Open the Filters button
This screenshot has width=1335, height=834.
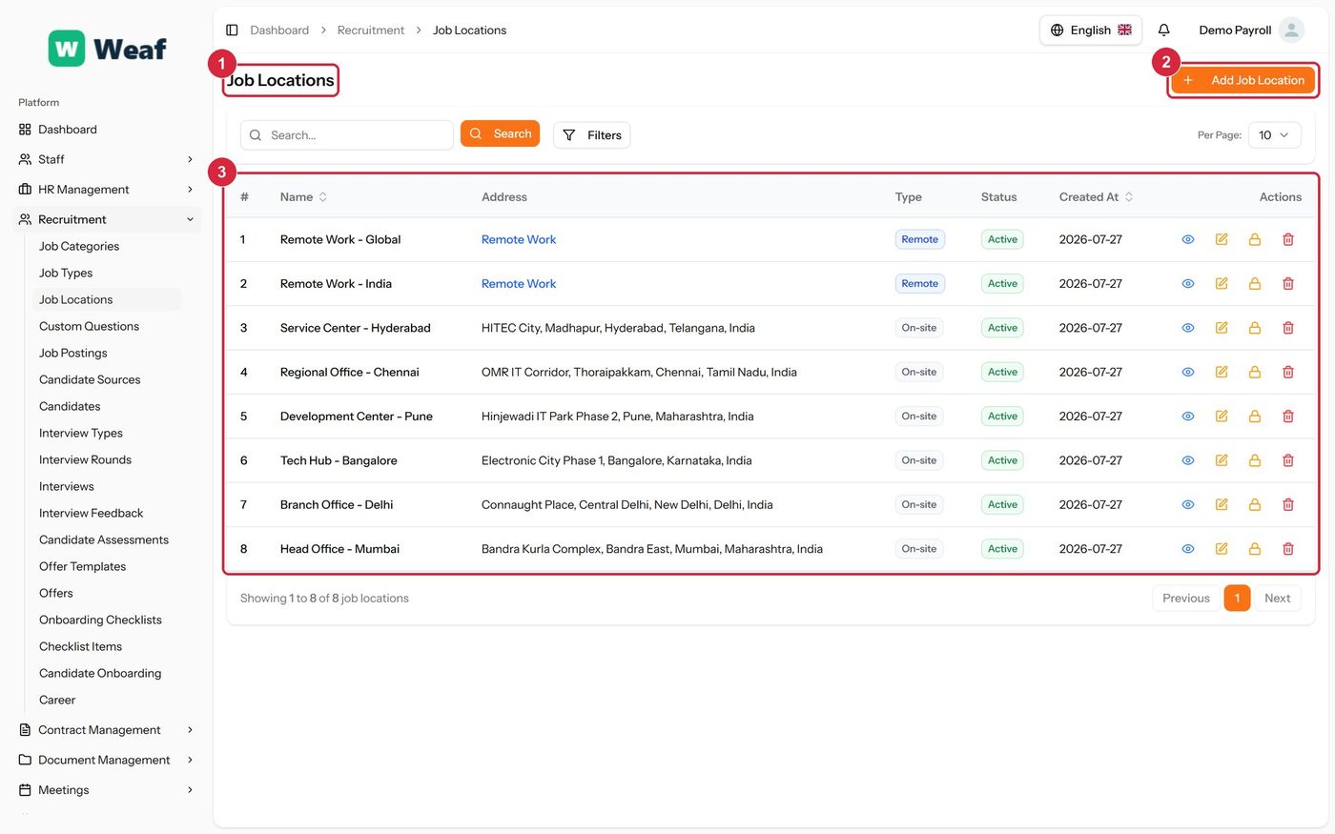coord(591,135)
